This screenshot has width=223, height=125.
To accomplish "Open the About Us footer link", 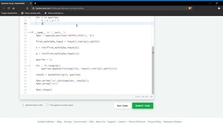I will point(101,122).
